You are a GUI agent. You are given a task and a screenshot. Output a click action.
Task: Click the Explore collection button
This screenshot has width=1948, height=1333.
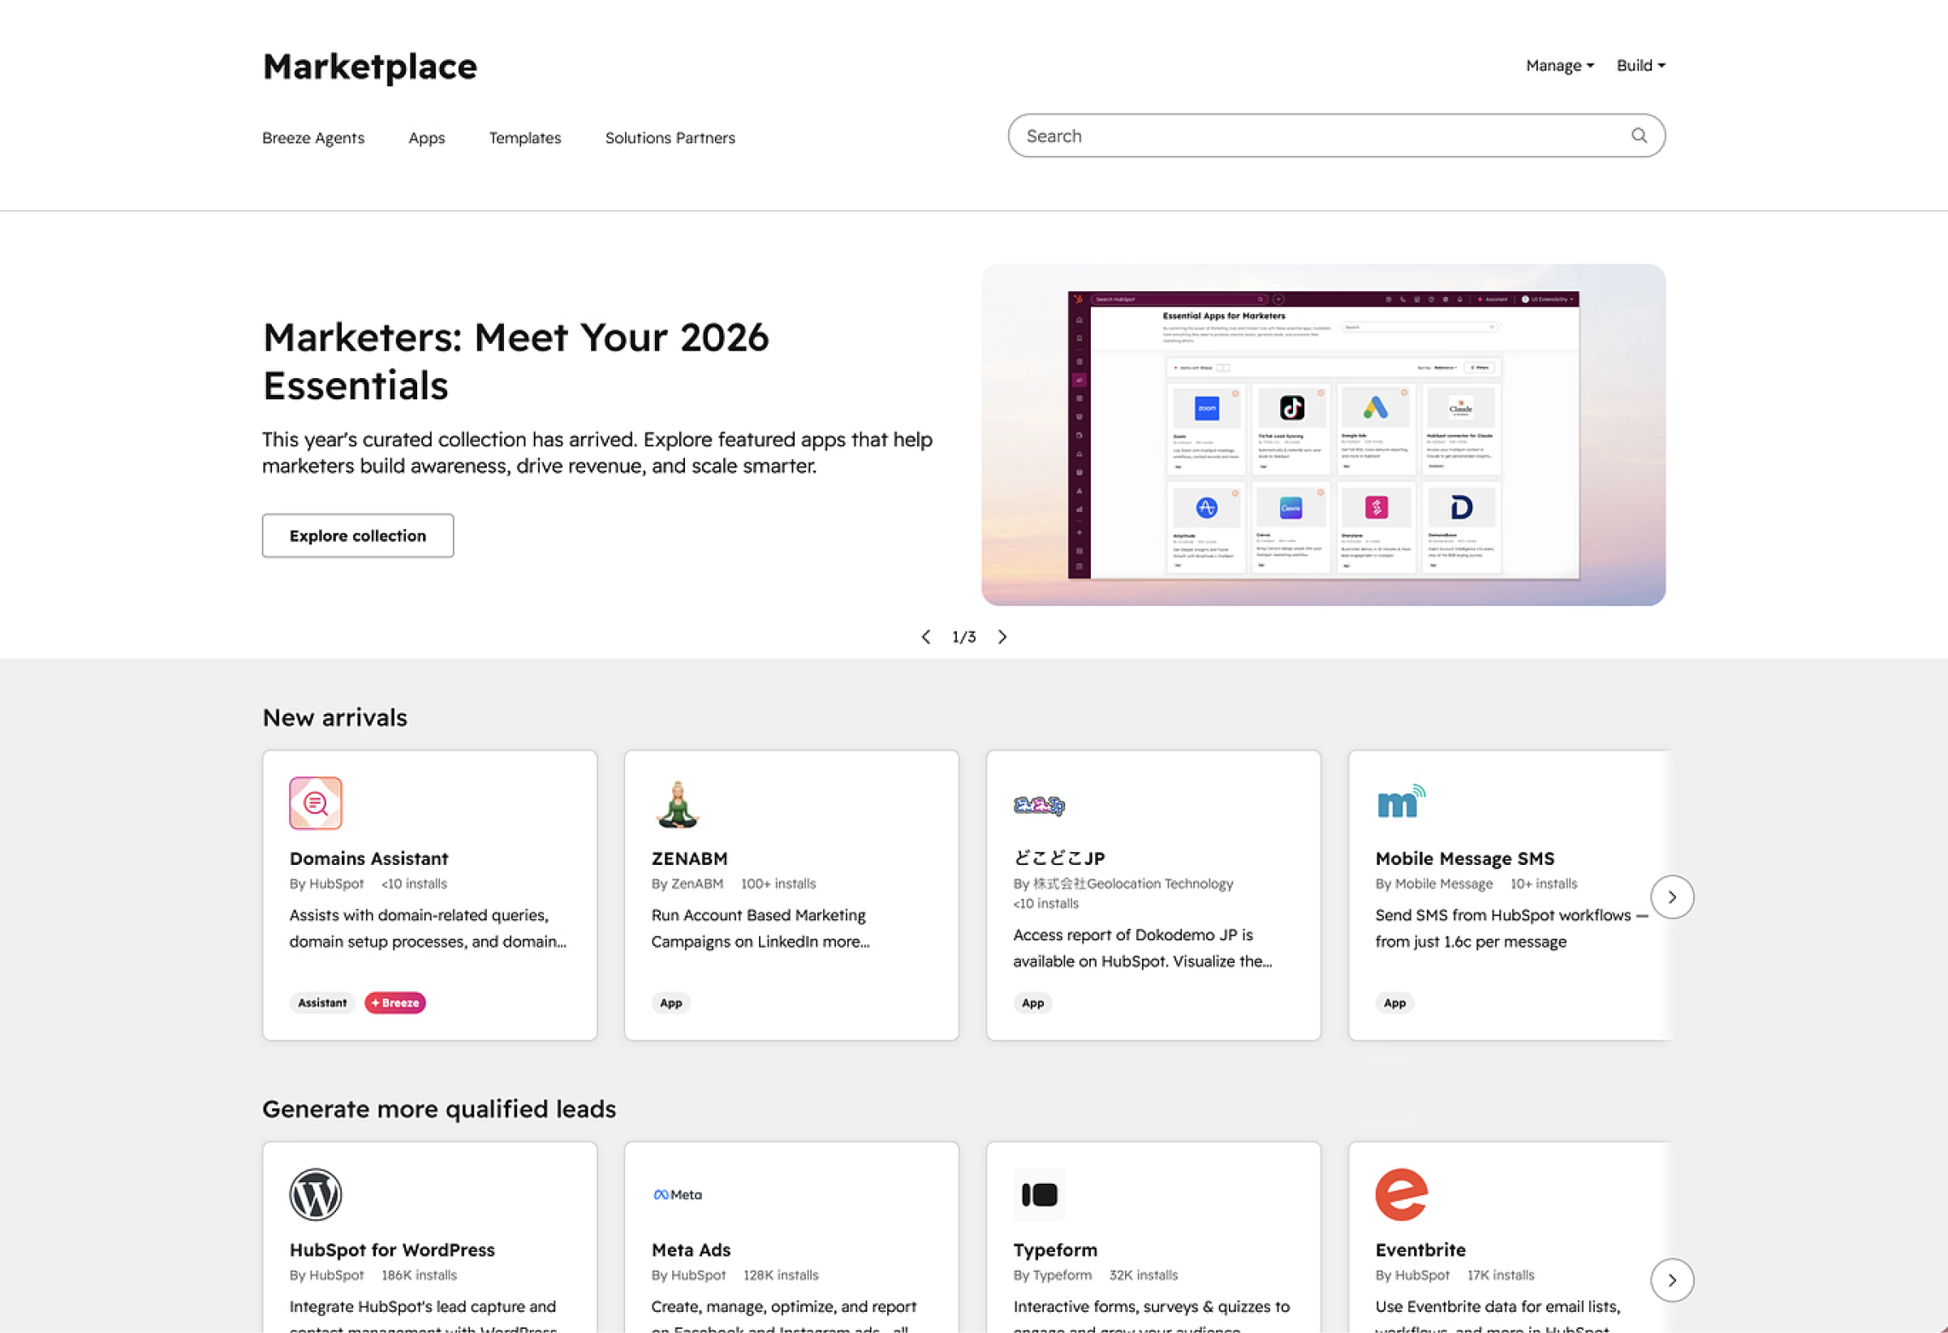pyautogui.click(x=358, y=535)
